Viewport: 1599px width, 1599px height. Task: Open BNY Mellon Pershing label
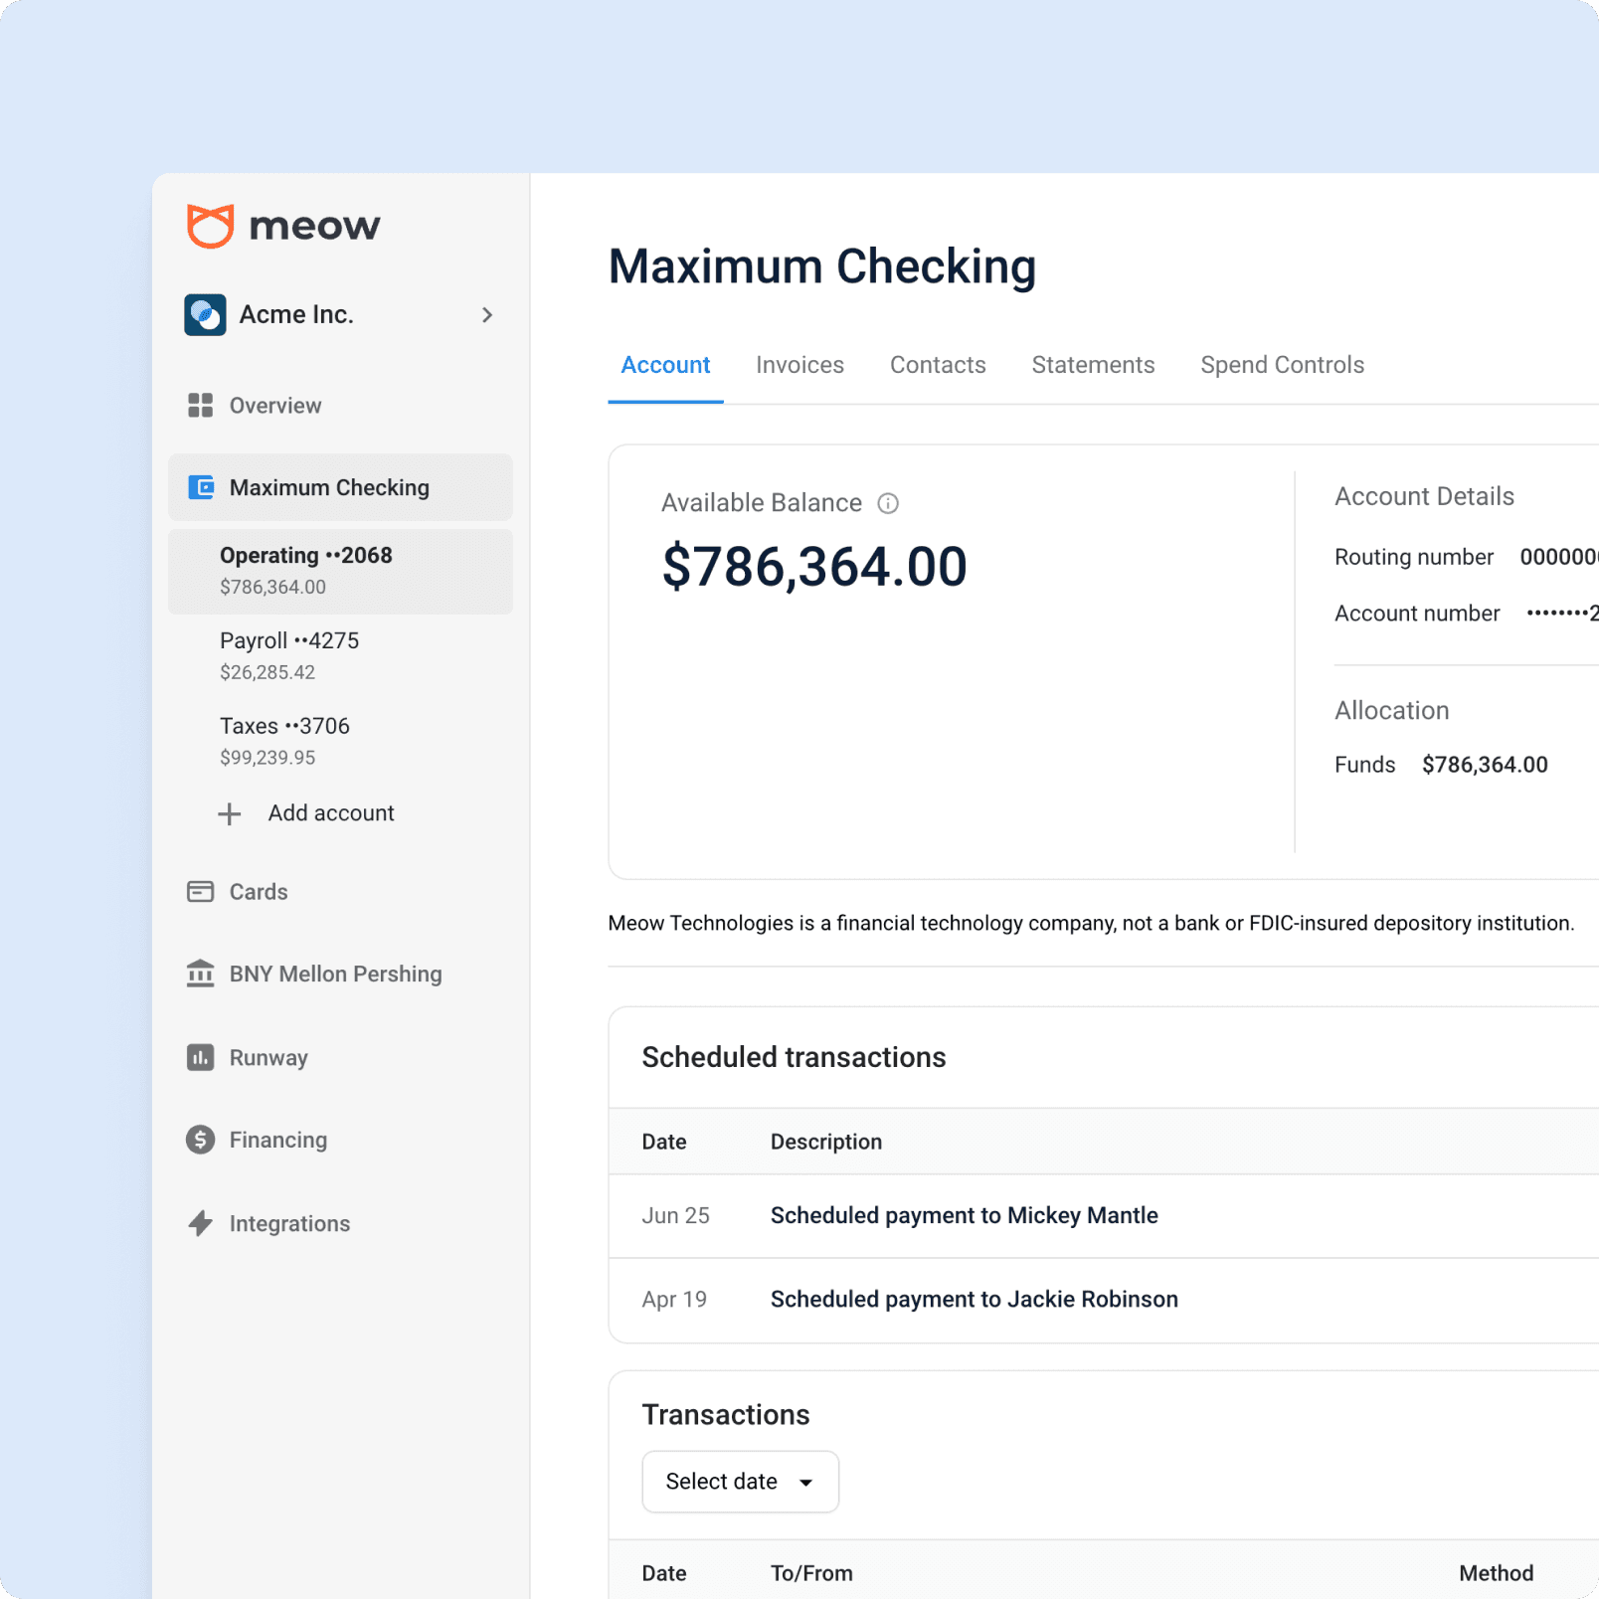pos(335,974)
